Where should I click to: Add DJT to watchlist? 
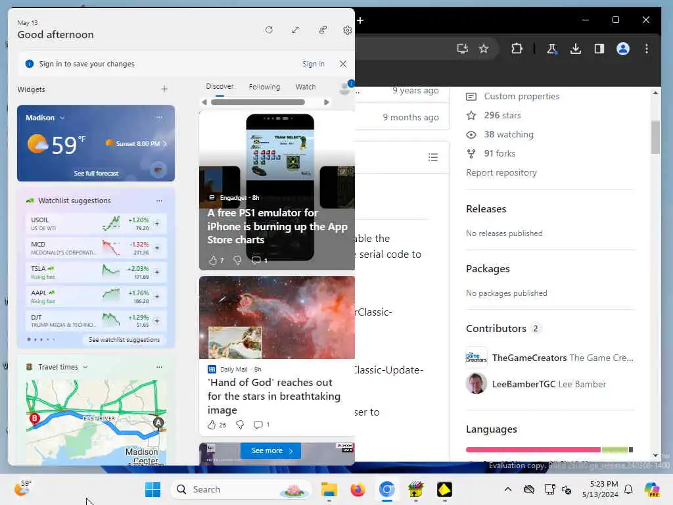157,321
